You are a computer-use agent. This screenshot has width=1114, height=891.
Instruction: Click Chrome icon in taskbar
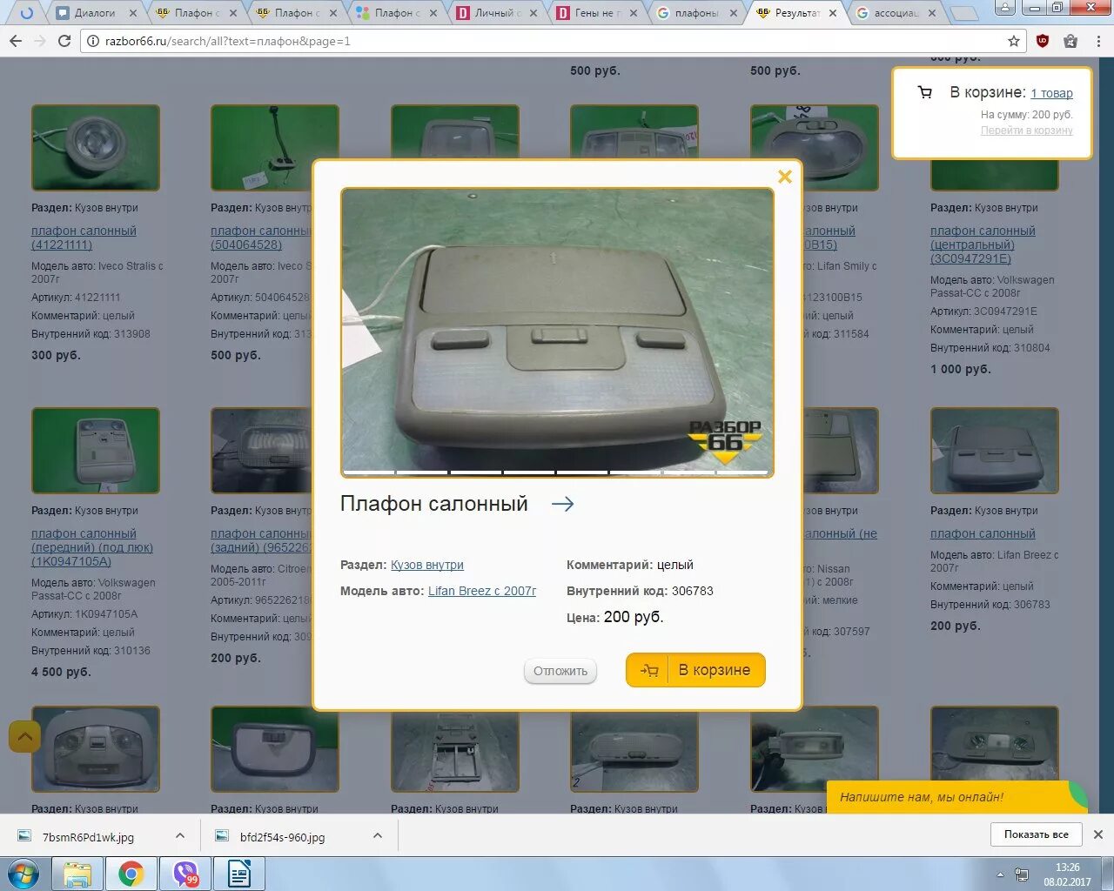tap(131, 874)
